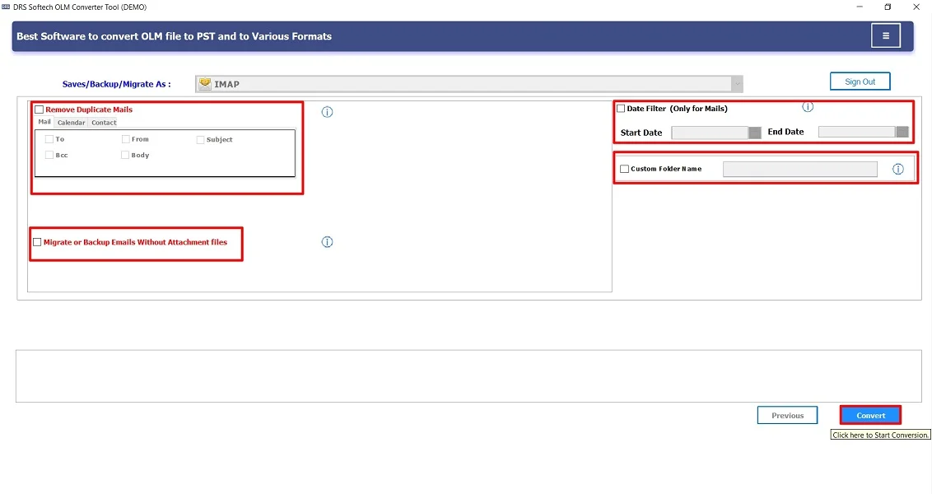The width and height of the screenshot is (932, 494).
Task: Click the info icon next to Date Filter
Action: pyautogui.click(x=808, y=106)
